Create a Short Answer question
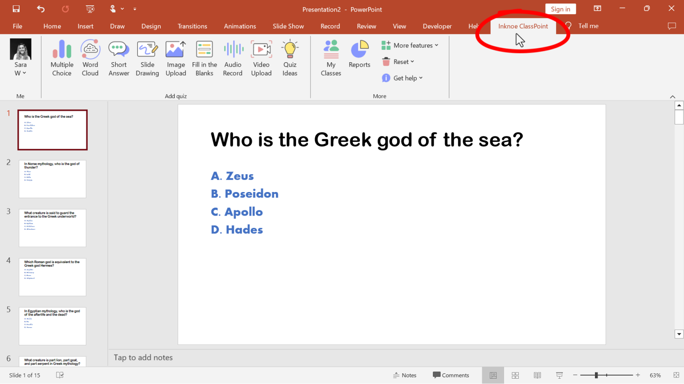The height and width of the screenshot is (384, 684). tap(118, 58)
